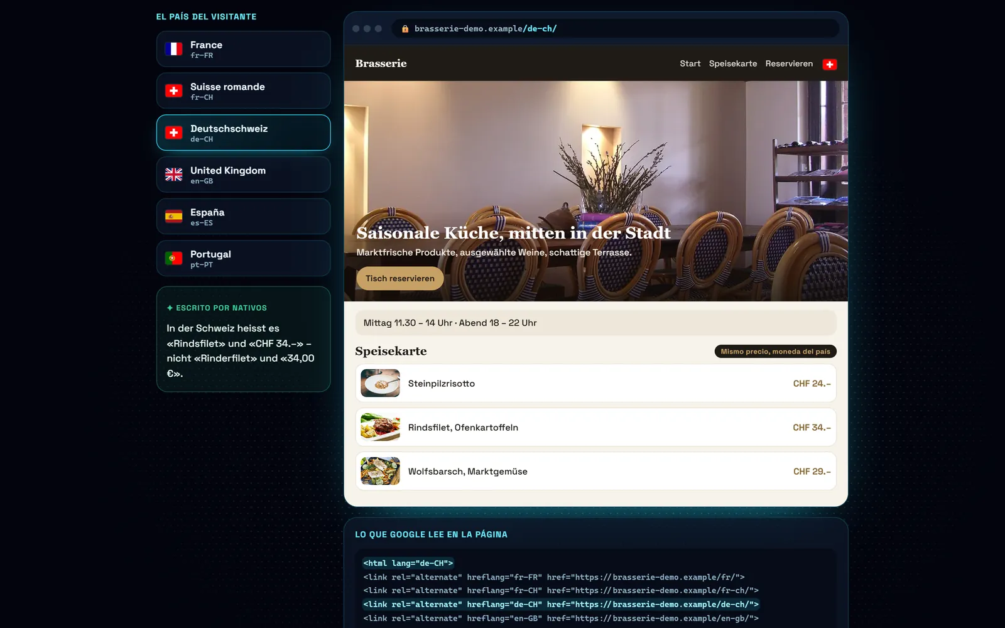Click the Wolfsbarsch dish thumbnail
This screenshot has height=628, width=1005.
(380, 471)
